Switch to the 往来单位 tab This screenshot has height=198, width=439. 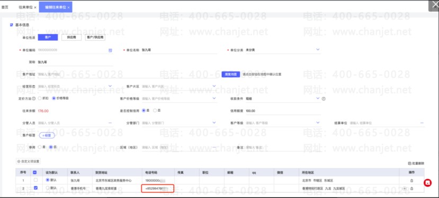coord(25,7)
